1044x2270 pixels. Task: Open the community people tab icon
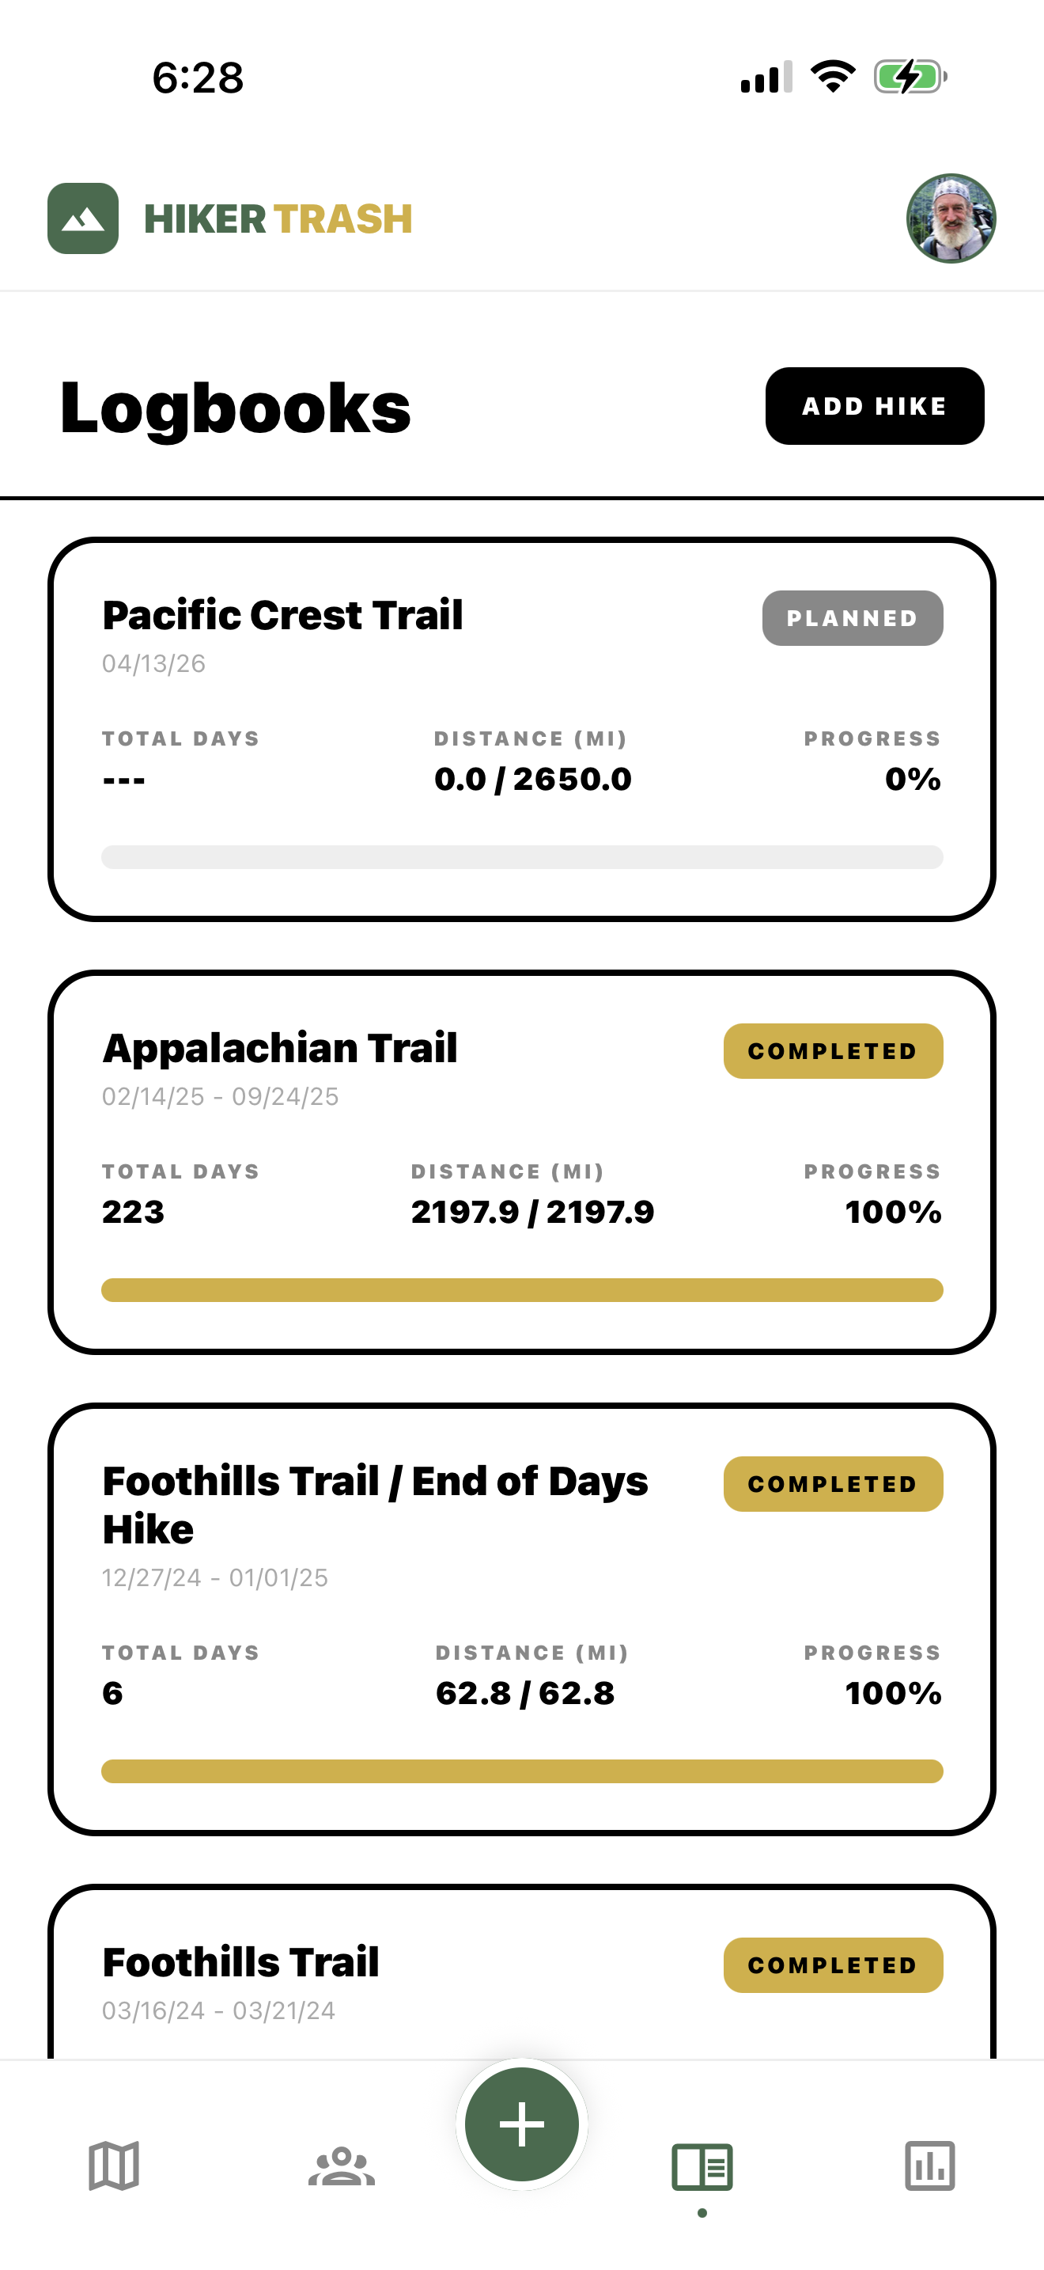click(x=342, y=2166)
